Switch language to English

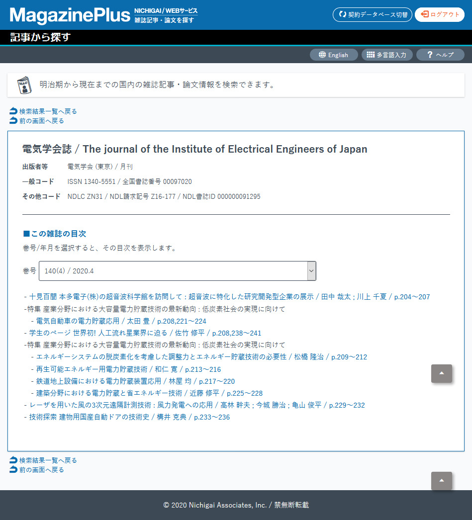point(333,55)
